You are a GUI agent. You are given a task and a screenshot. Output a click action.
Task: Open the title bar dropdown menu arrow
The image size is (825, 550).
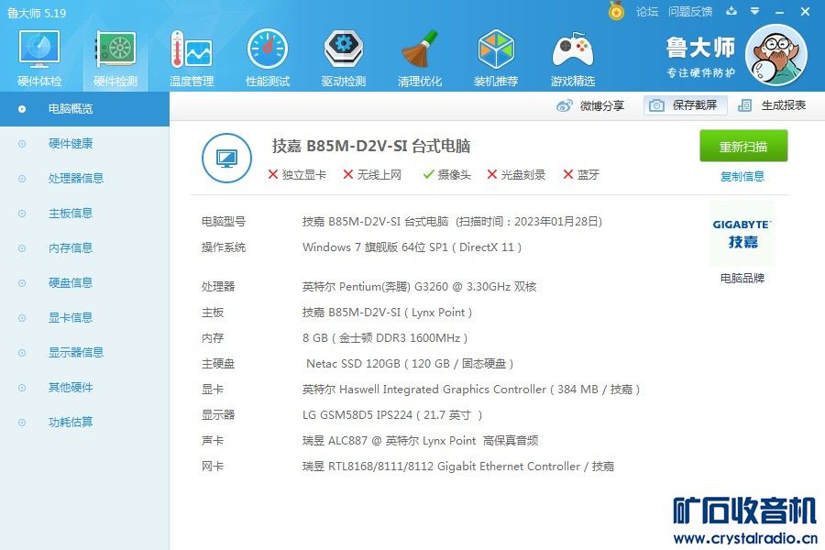(755, 11)
